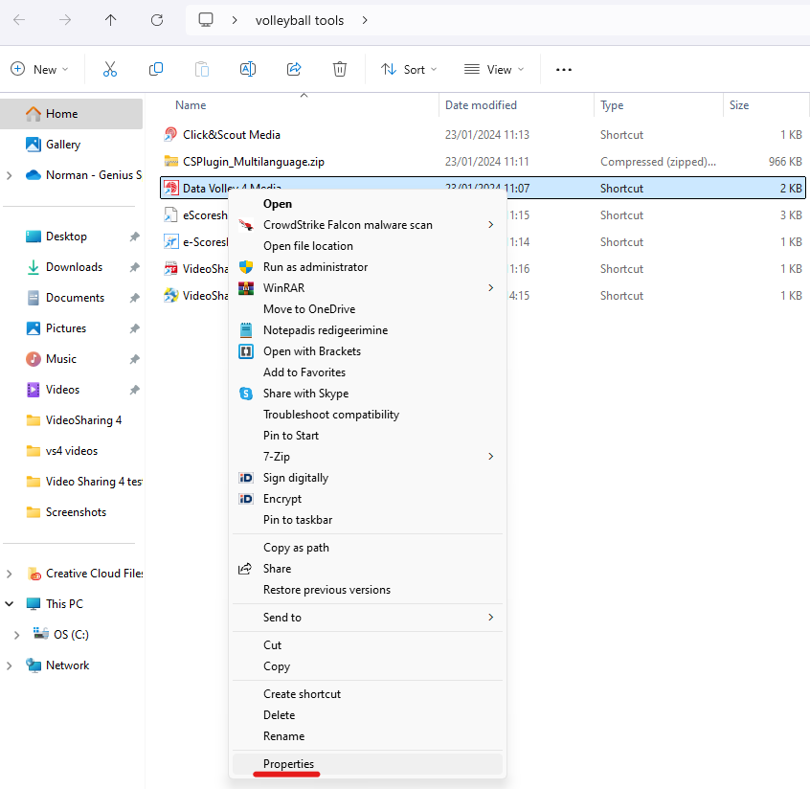Open Home in navigation pane
This screenshot has width=810, height=789.
coord(71,114)
